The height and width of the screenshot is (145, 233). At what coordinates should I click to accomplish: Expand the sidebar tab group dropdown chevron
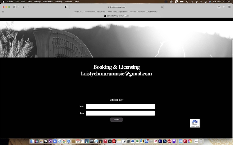(x=18, y=7)
